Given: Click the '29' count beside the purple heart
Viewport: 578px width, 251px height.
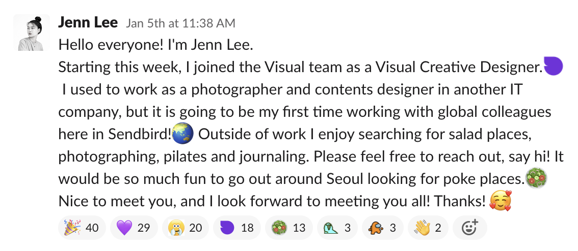Looking at the screenshot, I should (x=144, y=228).
